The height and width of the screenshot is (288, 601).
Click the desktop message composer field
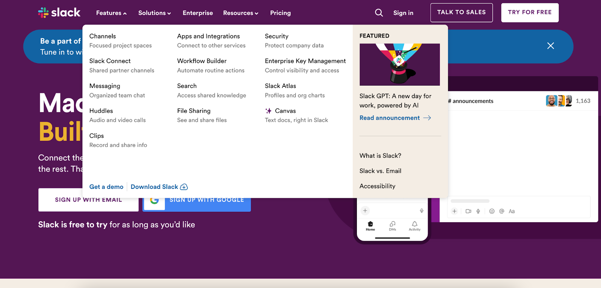coord(518,207)
